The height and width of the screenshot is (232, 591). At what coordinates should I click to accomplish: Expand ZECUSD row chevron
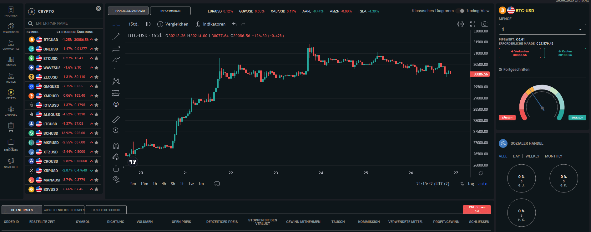coord(92,77)
